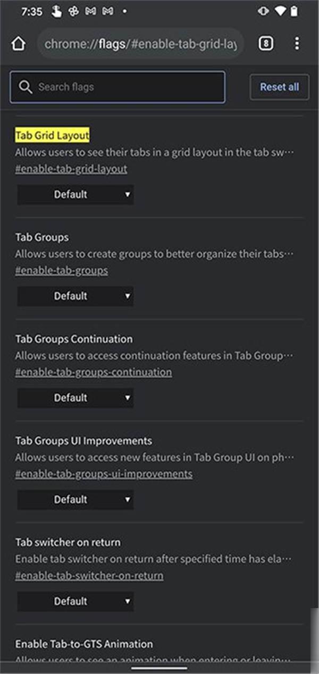The height and width of the screenshot is (674, 319).
Task: Open the Tab Groups Continuation Default dropdown
Action: [x=75, y=398]
